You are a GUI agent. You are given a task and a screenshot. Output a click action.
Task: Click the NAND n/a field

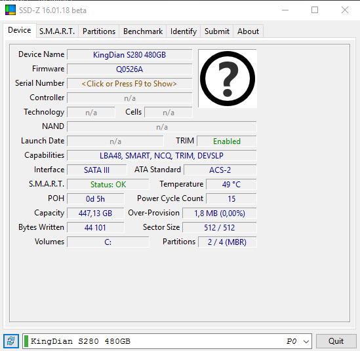[161, 127]
